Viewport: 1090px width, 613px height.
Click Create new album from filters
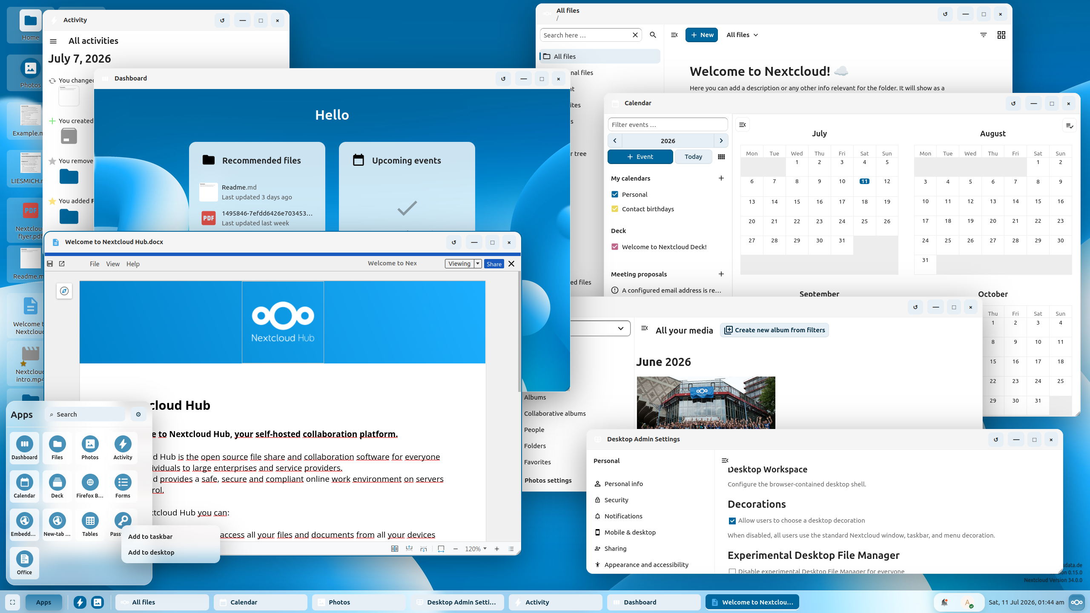click(774, 330)
